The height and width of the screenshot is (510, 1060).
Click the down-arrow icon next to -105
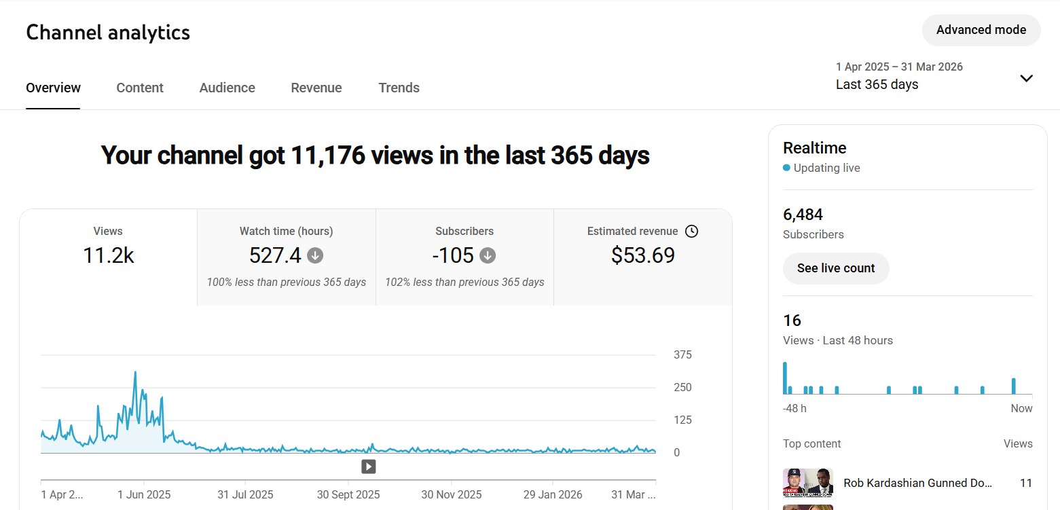tap(488, 256)
